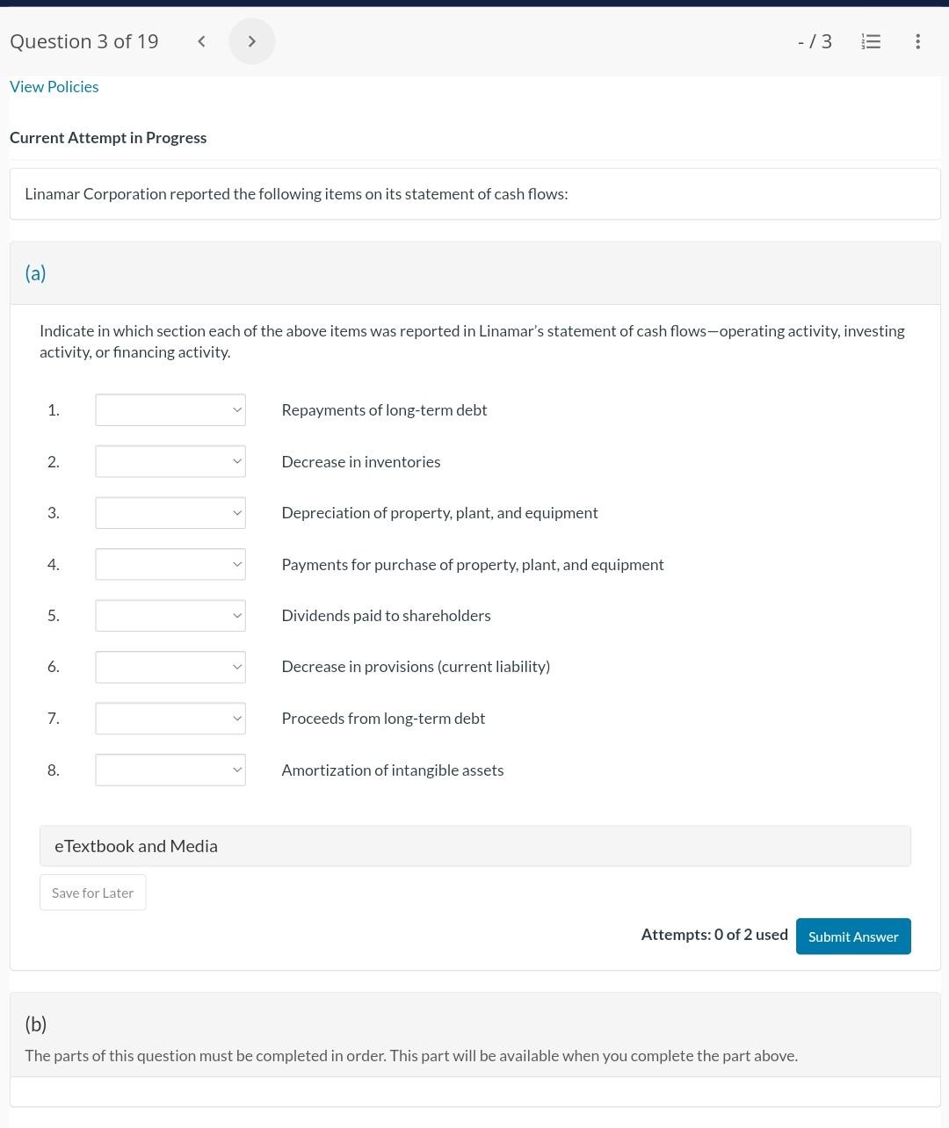
Task: Click the score display showing - / 3
Action: tap(815, 40)
